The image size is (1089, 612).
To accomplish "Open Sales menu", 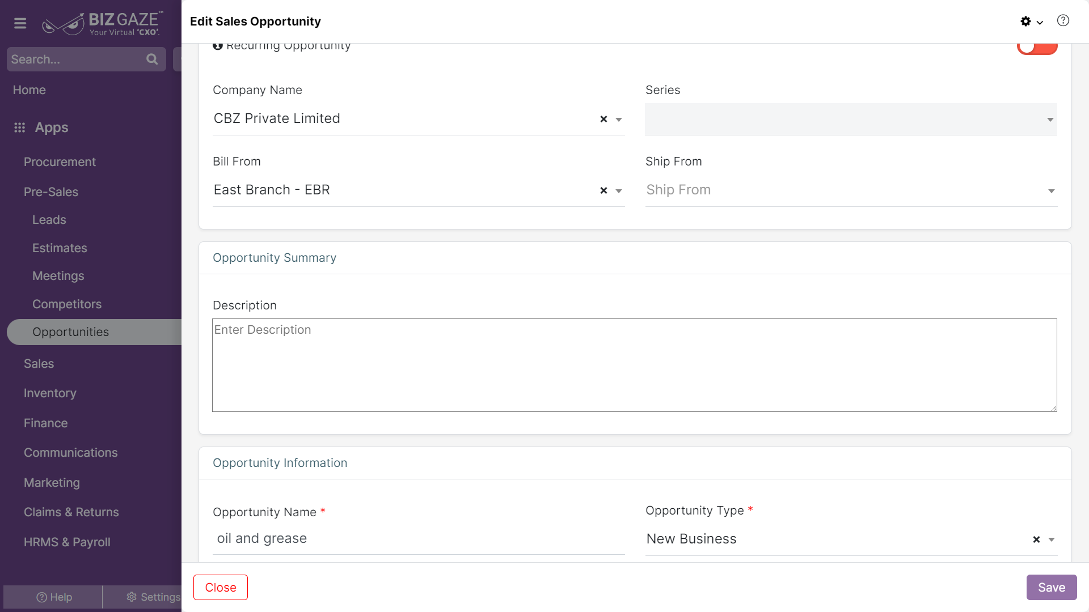I will (39, 364).
